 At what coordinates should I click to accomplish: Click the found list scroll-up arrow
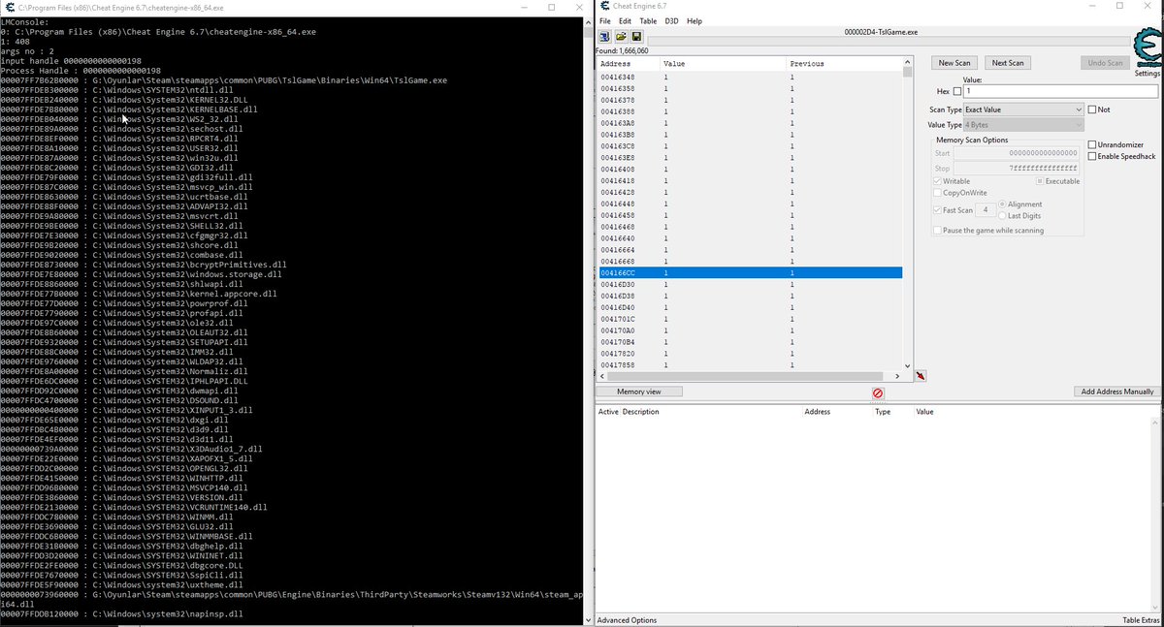908,63
